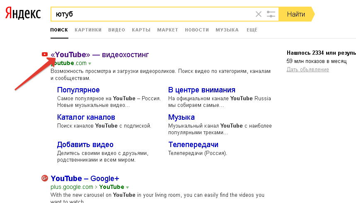Open the Карты tab
This screenshot has height=203, width=356.
pyautogui.click(x=141, y=30)
